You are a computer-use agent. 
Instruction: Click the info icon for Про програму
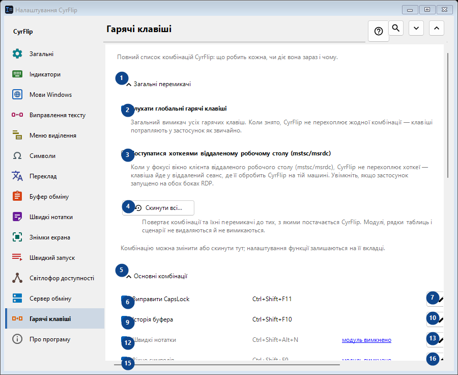coord(17,339)
